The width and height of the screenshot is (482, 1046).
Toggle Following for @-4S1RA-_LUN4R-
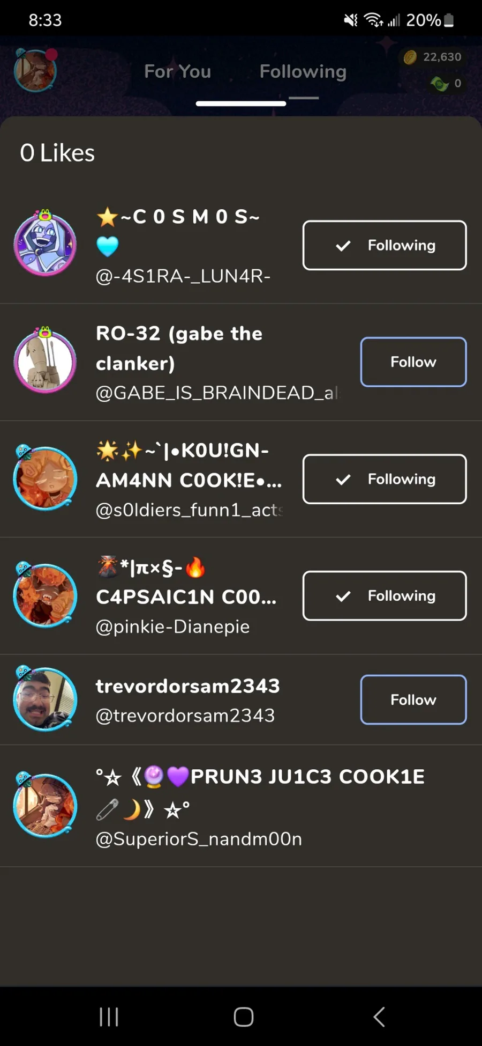pyautogui.click(x=385, y=245)
